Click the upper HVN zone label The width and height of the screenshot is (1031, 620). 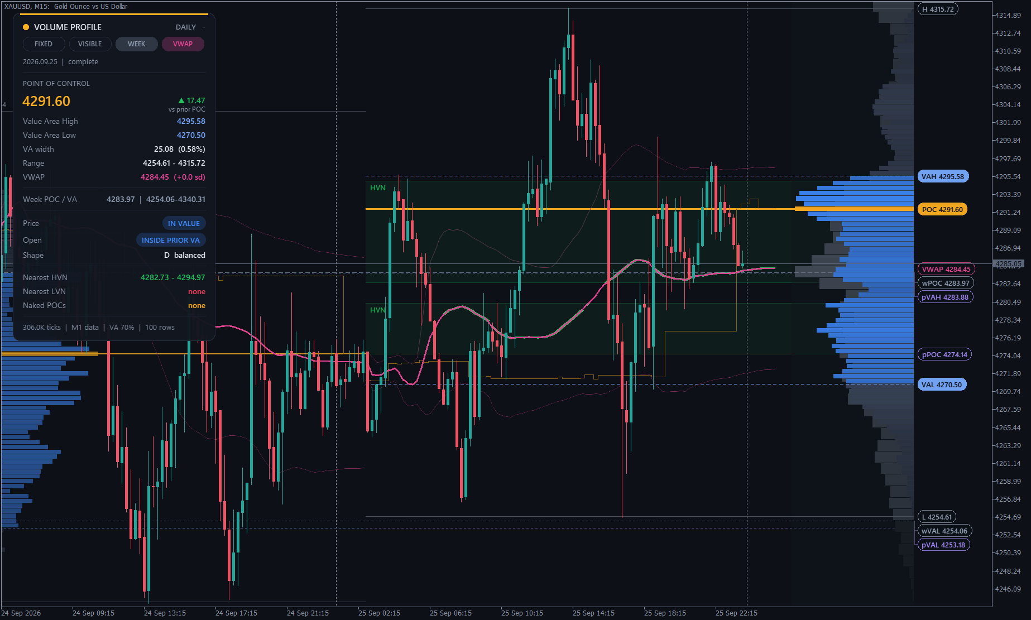[377, 188]
